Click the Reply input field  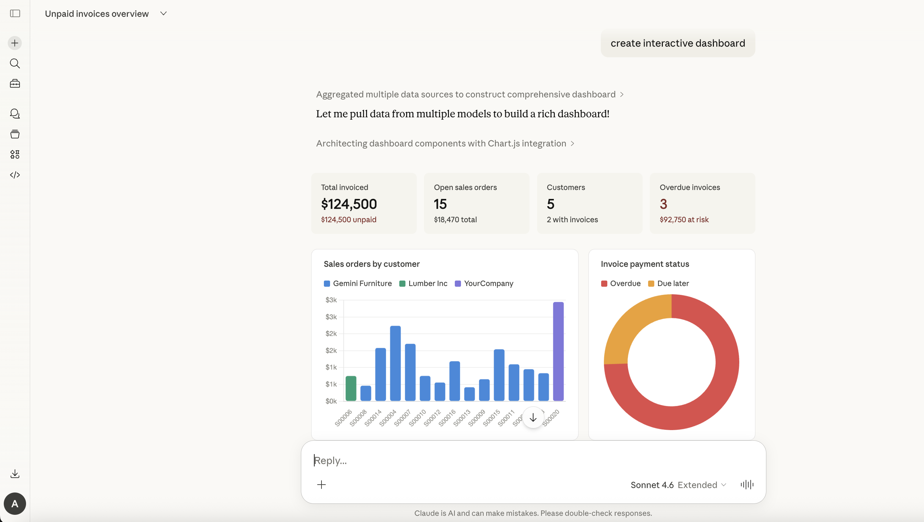point(394,460)
